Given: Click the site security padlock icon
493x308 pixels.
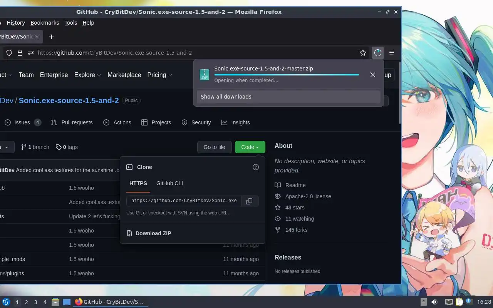Looking at the screenshot, I should pos(20,53).
